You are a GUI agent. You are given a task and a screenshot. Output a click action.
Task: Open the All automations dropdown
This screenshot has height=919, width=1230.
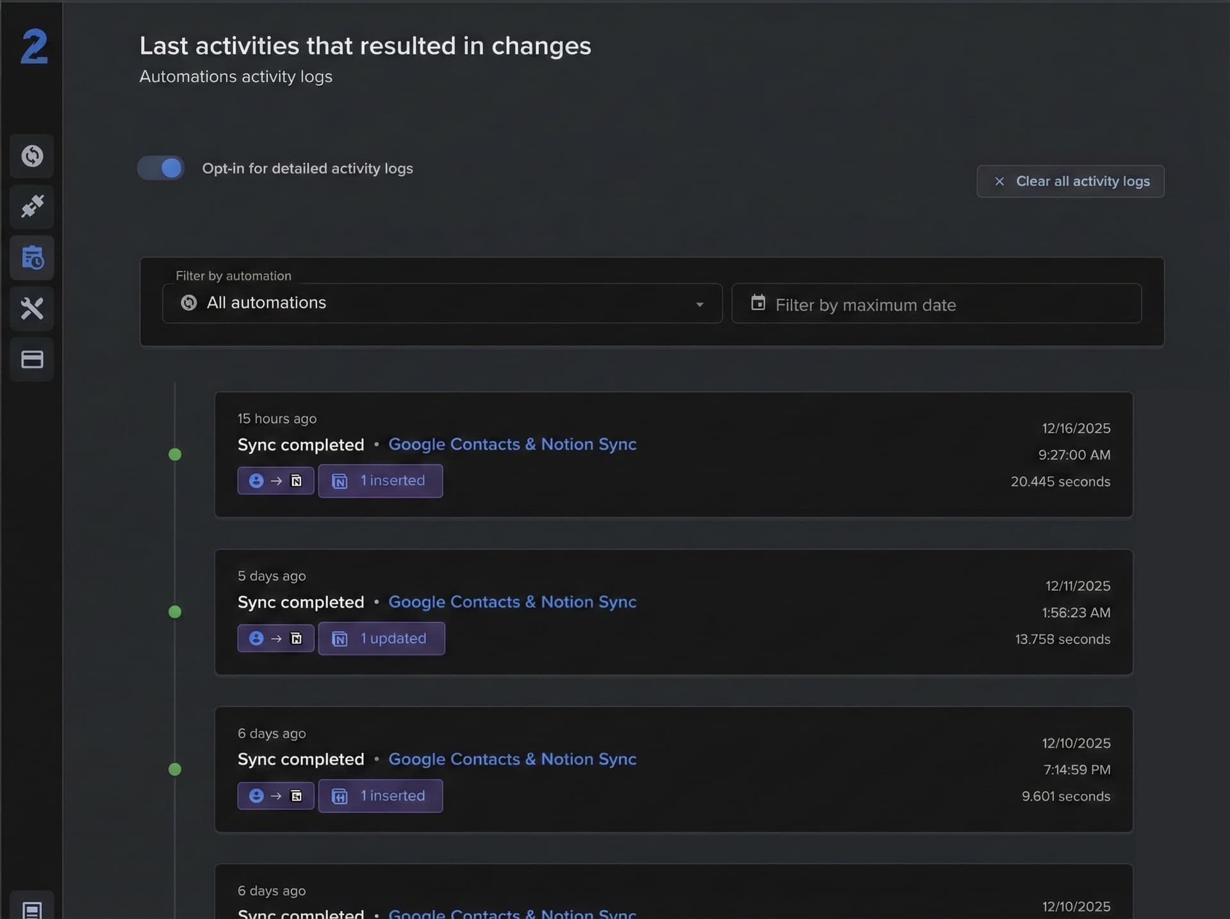(442, 303)
